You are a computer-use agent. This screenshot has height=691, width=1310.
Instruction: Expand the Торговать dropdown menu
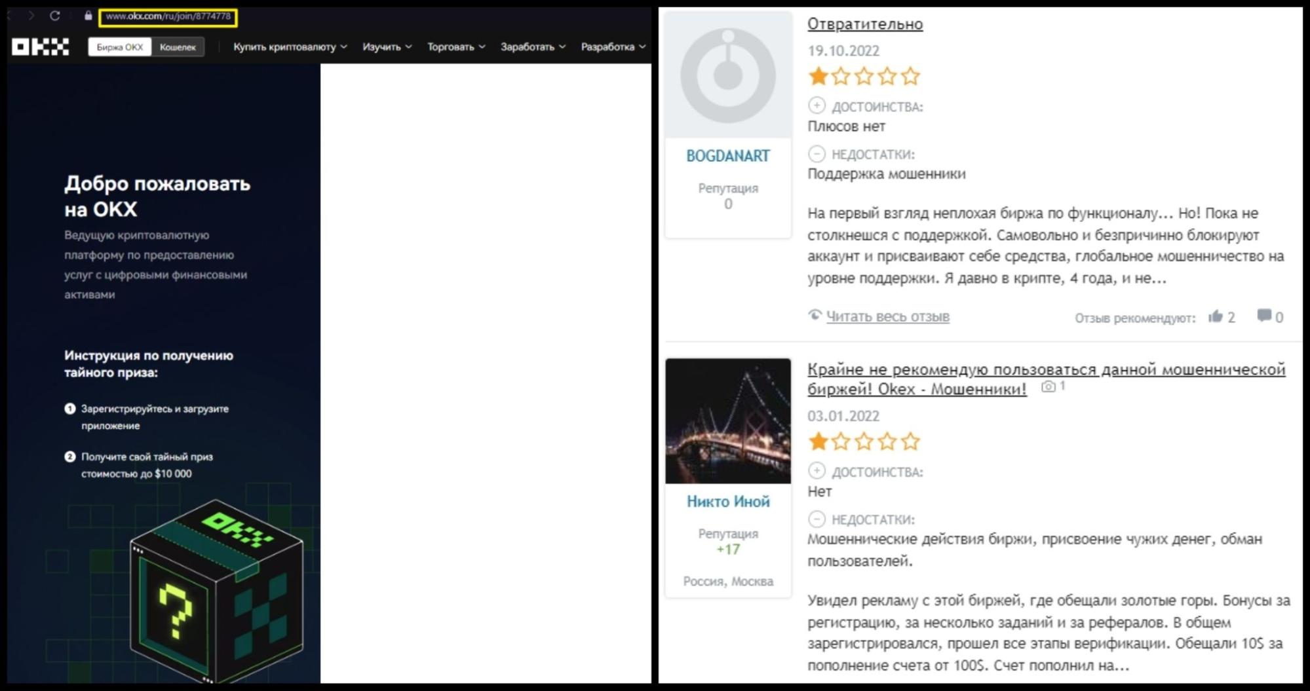pyautogui.click(x=456, y=47)
